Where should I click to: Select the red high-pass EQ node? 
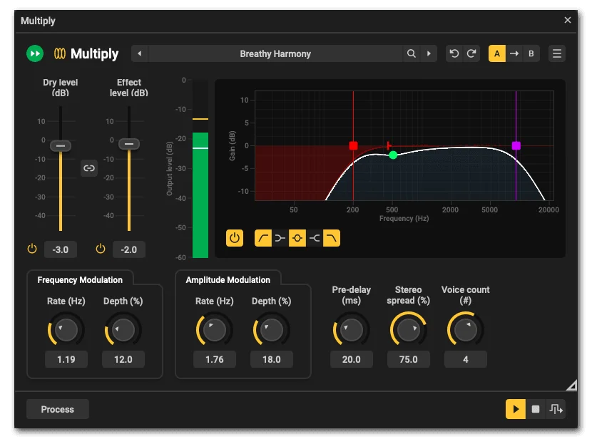(x=353, y=145)
